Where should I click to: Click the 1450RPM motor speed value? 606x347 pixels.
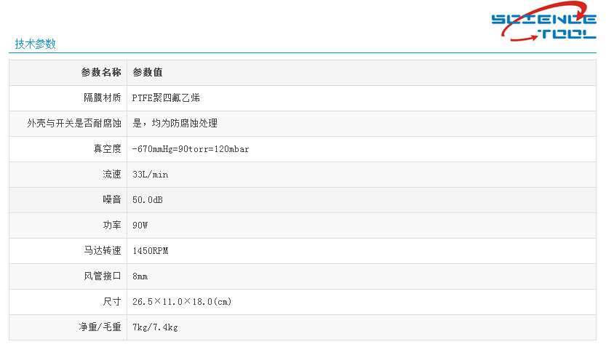click(x=151, y=251)
